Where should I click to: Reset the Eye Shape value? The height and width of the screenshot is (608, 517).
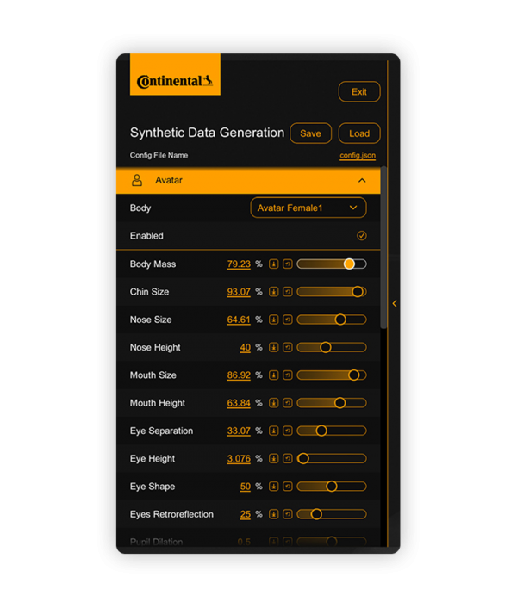pyautogui.click(x=287, y=487)
